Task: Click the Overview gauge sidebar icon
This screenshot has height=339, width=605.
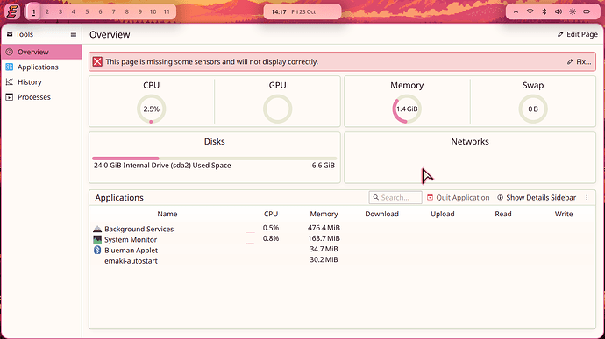Action: point(10,52)
